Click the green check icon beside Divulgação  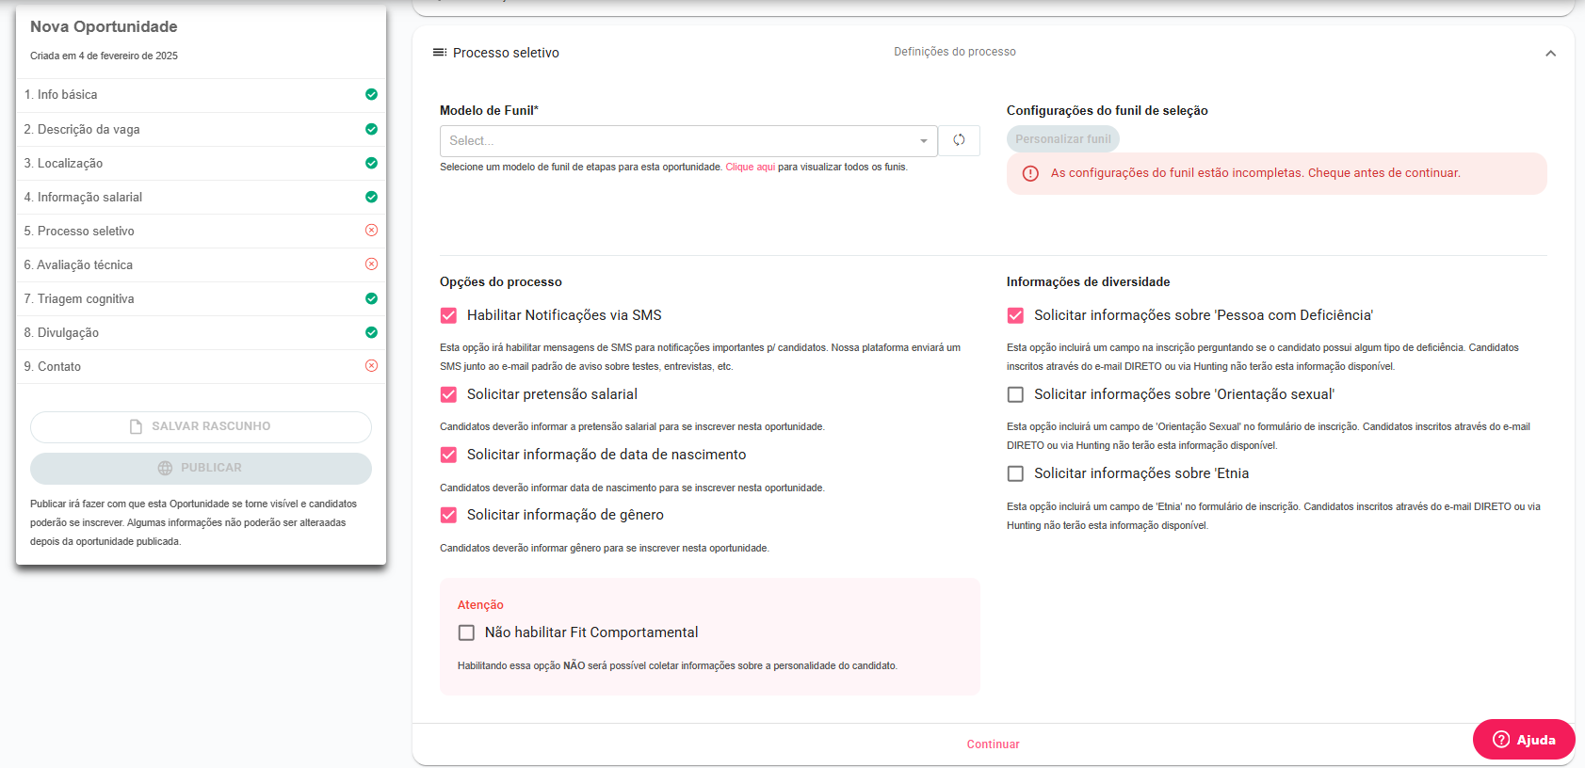click(x=371, y=332)
